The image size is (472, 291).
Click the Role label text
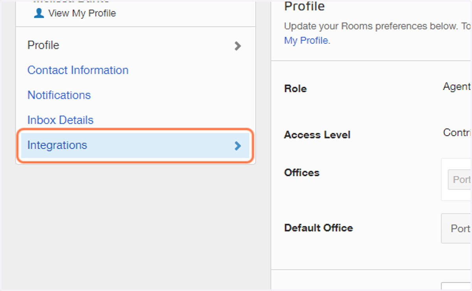coord(295,89)
